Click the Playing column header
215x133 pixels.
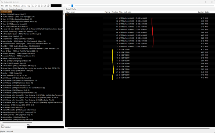click(107, 12)
